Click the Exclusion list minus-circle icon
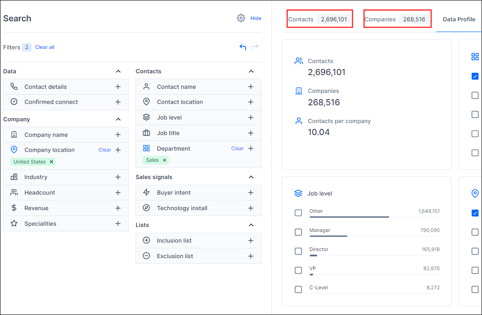Image resolution: width=482 pixels, height=315 pixels. point(146,256)
